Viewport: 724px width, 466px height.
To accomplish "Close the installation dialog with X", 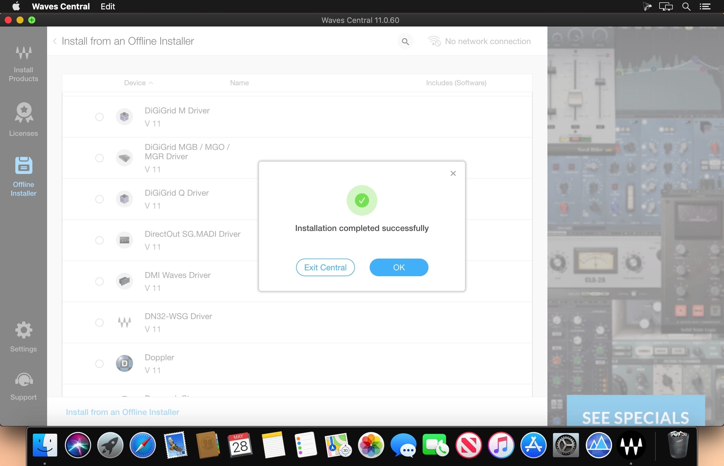I will tap(453, 173).
